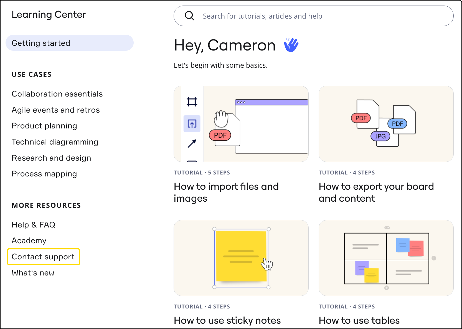
Task: Click the Academy link
Action: coord(29,241)
